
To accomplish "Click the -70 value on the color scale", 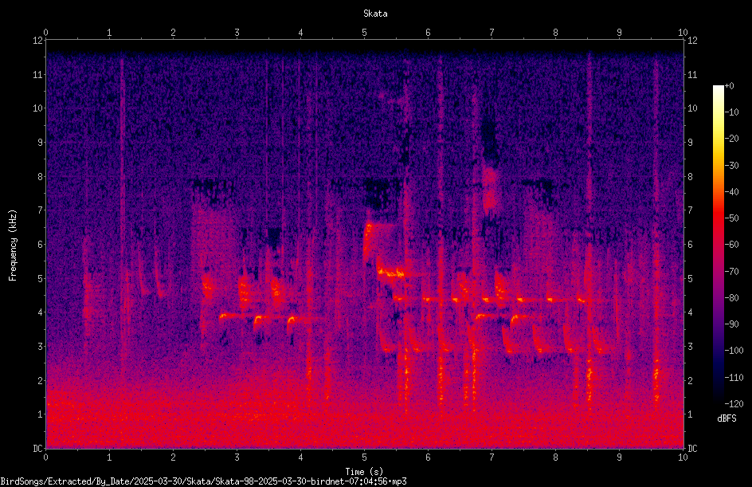I will coord(731,272).
